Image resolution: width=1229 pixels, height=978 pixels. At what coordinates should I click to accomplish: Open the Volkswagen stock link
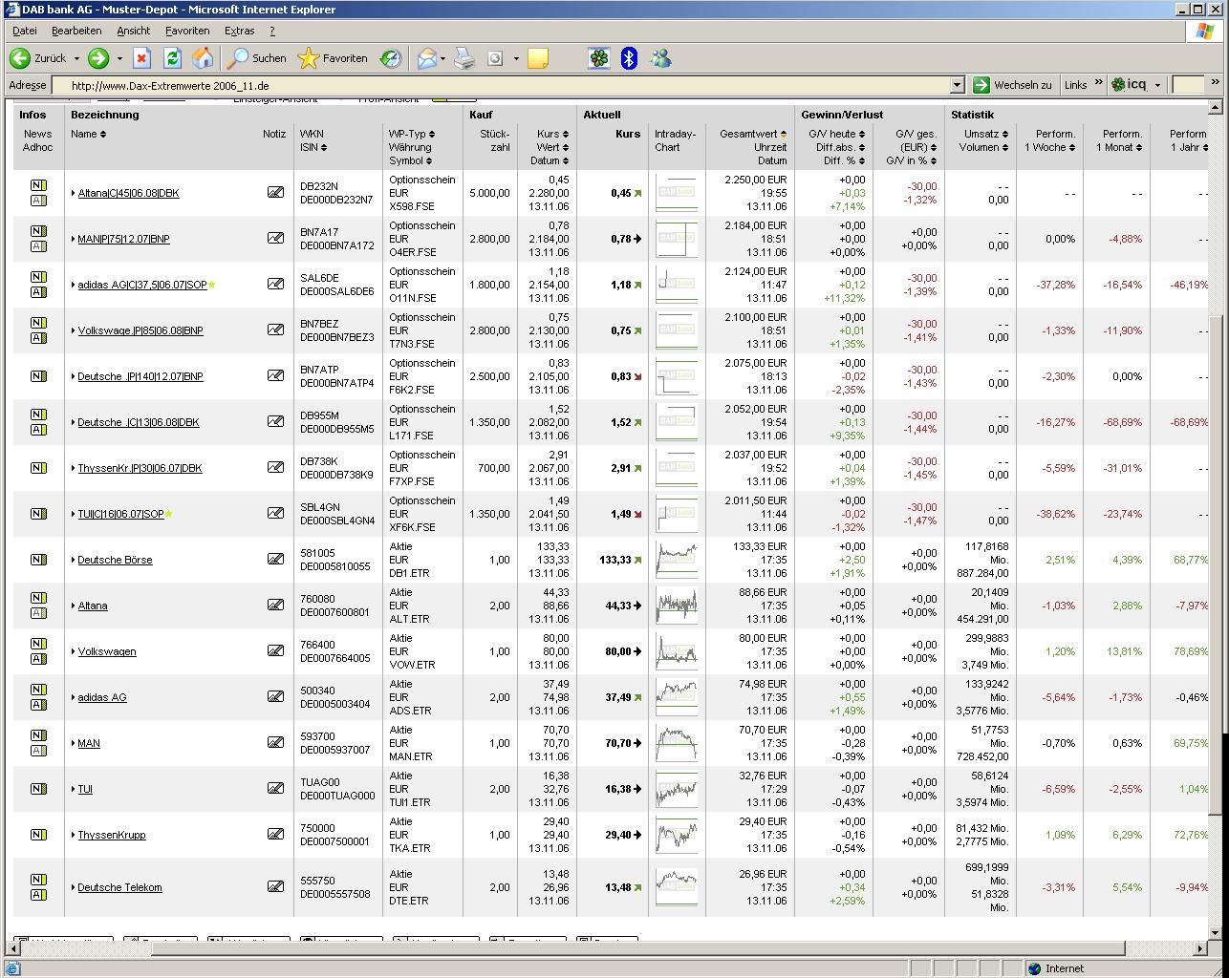pos(107,651)
